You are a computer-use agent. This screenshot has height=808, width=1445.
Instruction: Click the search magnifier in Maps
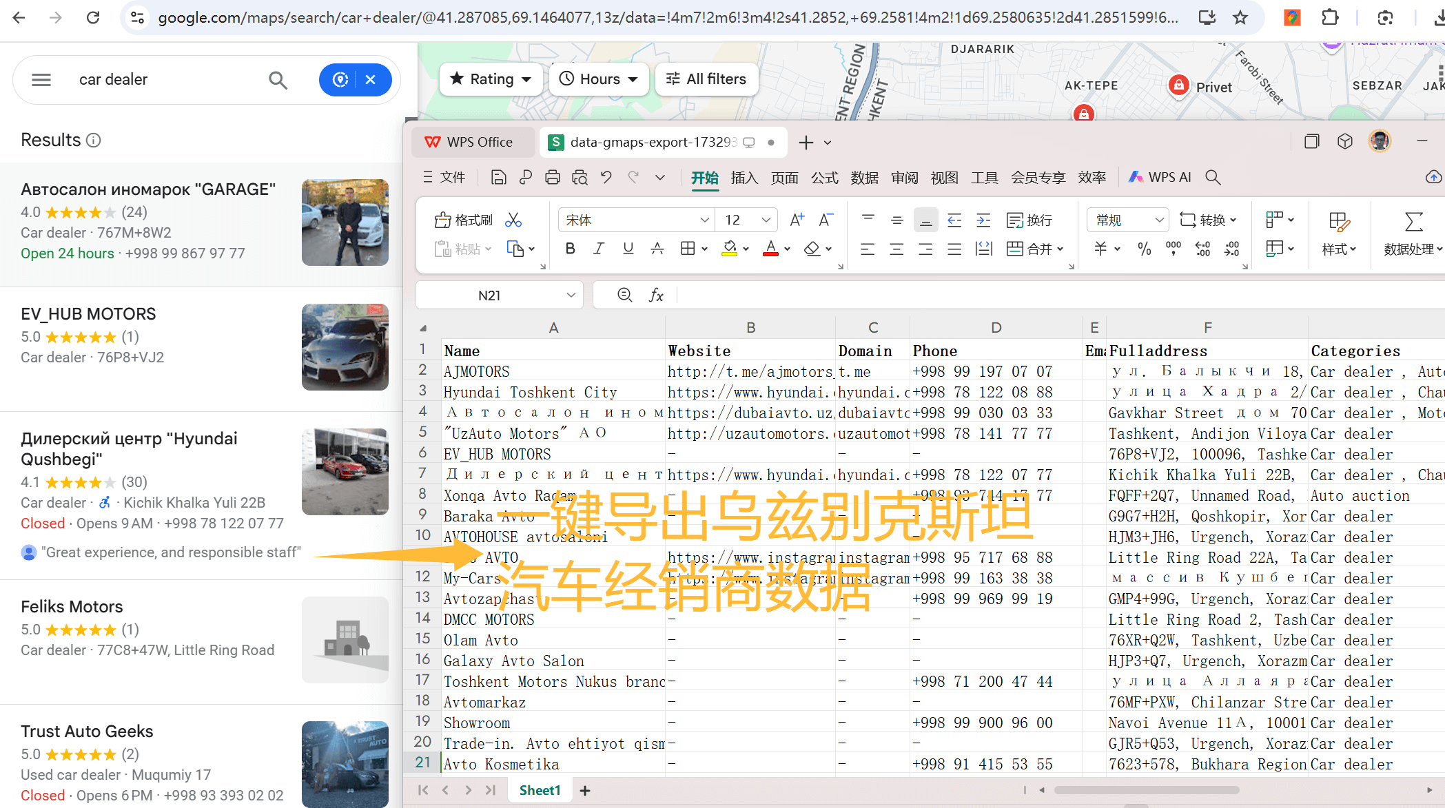(x=278, y=80)
